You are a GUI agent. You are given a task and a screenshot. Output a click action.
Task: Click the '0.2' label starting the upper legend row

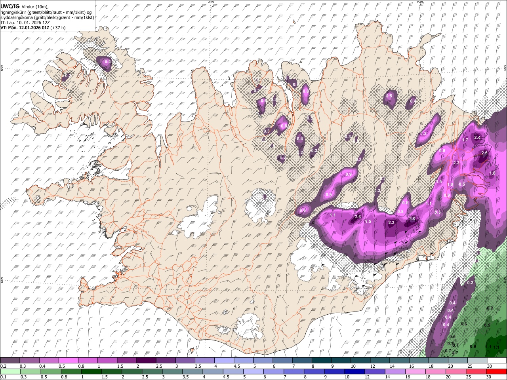4,366
